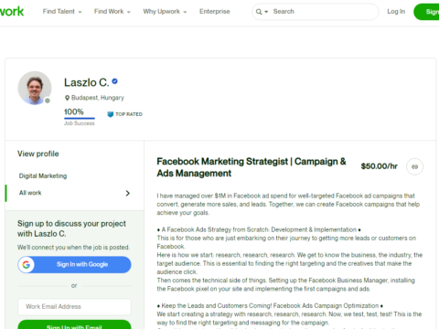Open the Why Upwork dropdown
The height and width of the screenshot is (329, 439).
pyautogui.click(x=165, y=12)
